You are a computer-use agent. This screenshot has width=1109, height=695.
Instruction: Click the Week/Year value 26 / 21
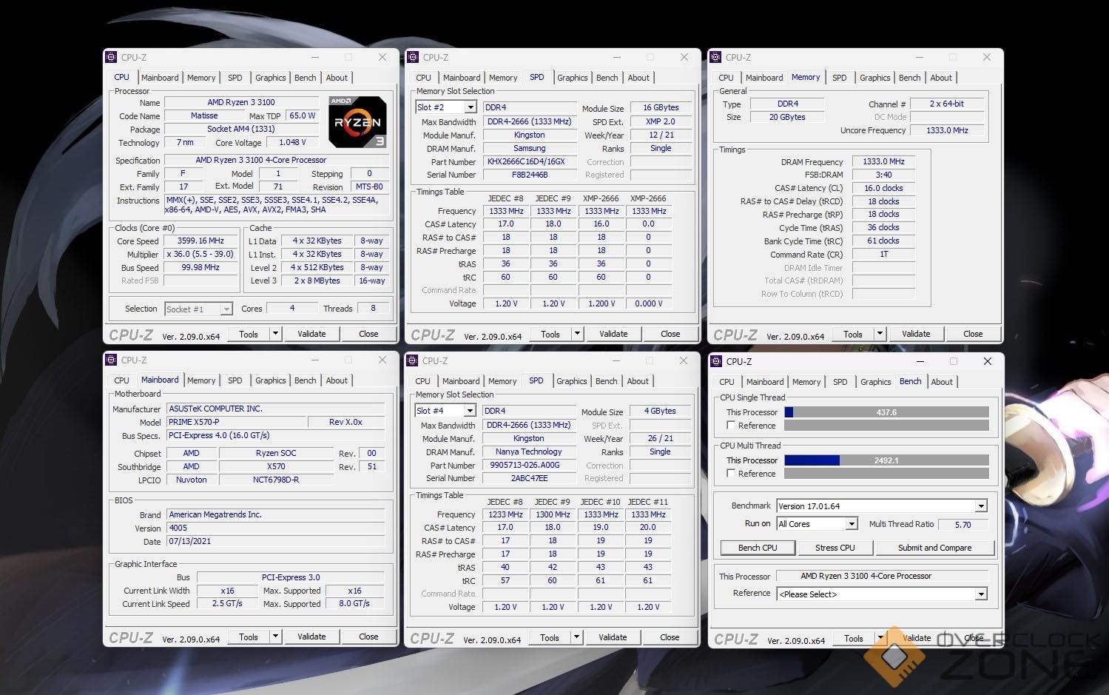point(661,438)
